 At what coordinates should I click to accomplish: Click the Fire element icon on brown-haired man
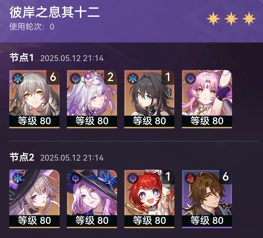(x=190, y=178)
